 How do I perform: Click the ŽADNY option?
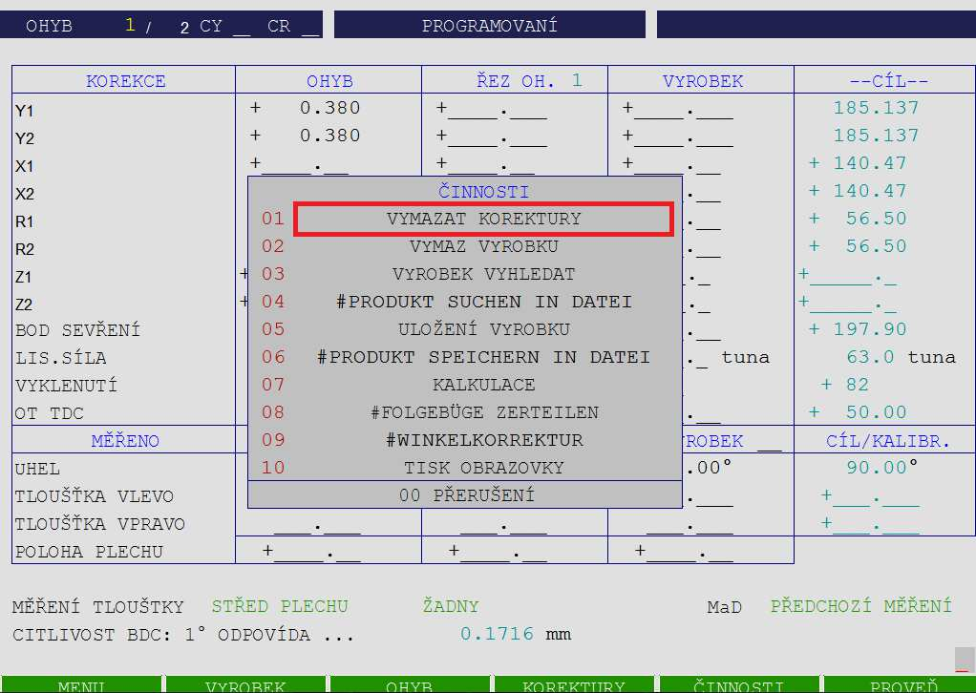451,606
